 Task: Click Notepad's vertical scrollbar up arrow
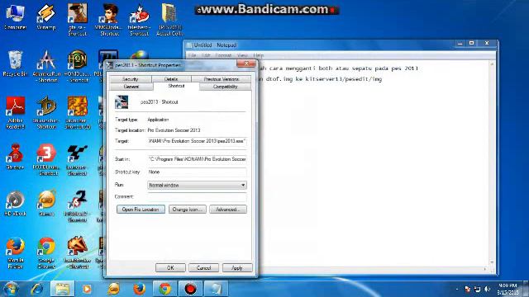click(493, 64)
